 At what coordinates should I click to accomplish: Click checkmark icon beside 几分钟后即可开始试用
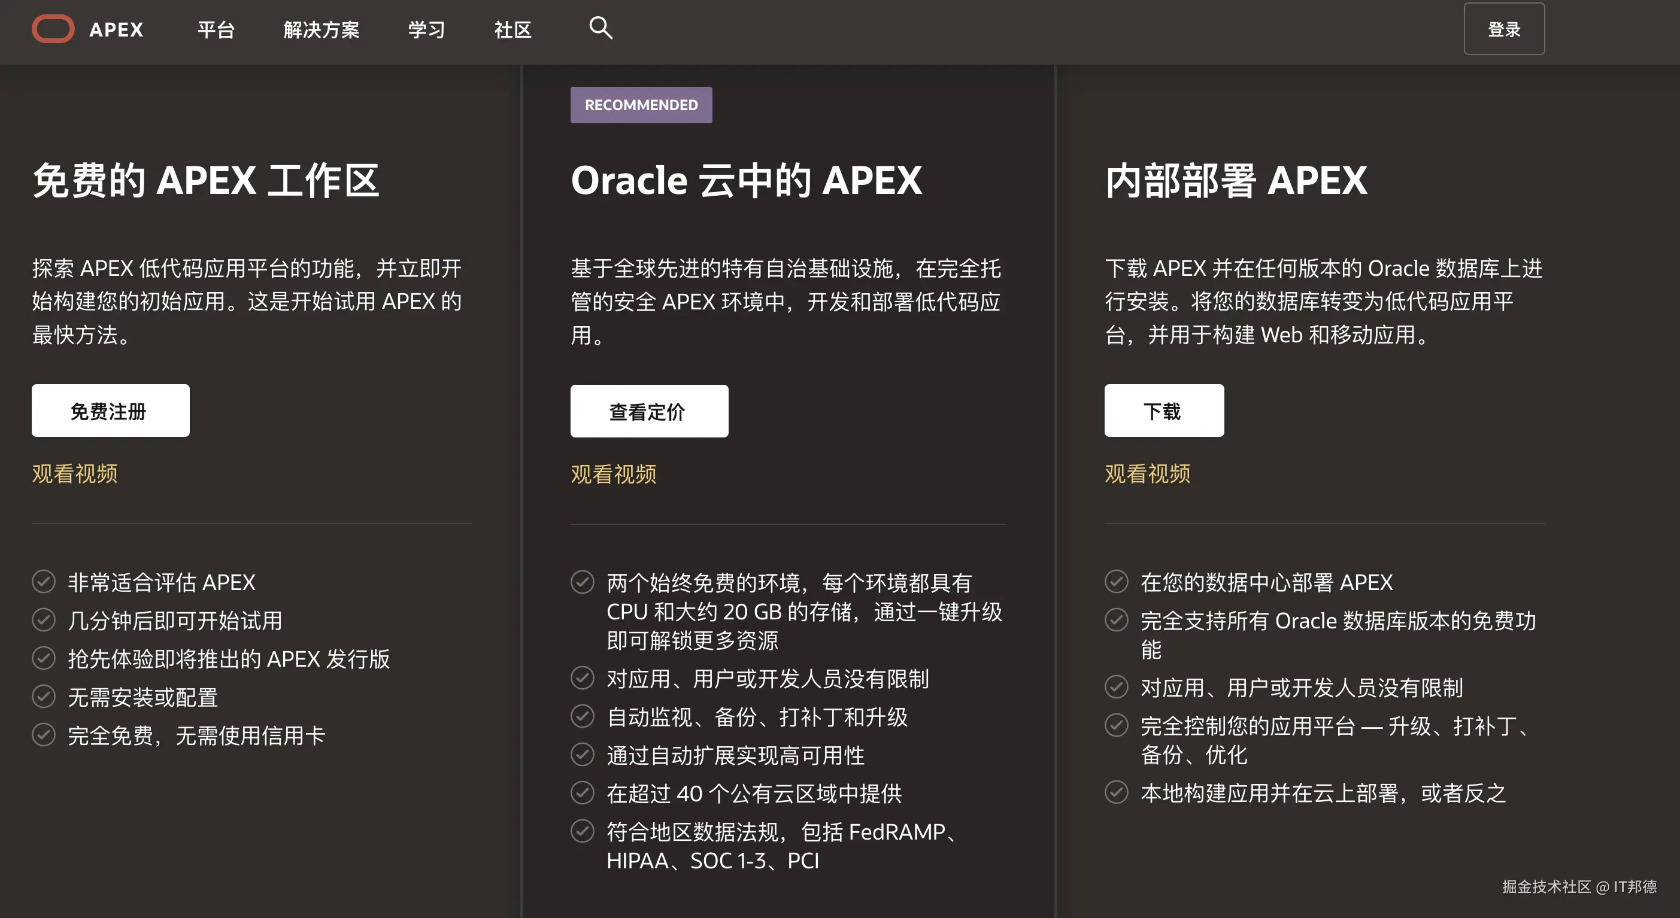(x=44, y=620)
